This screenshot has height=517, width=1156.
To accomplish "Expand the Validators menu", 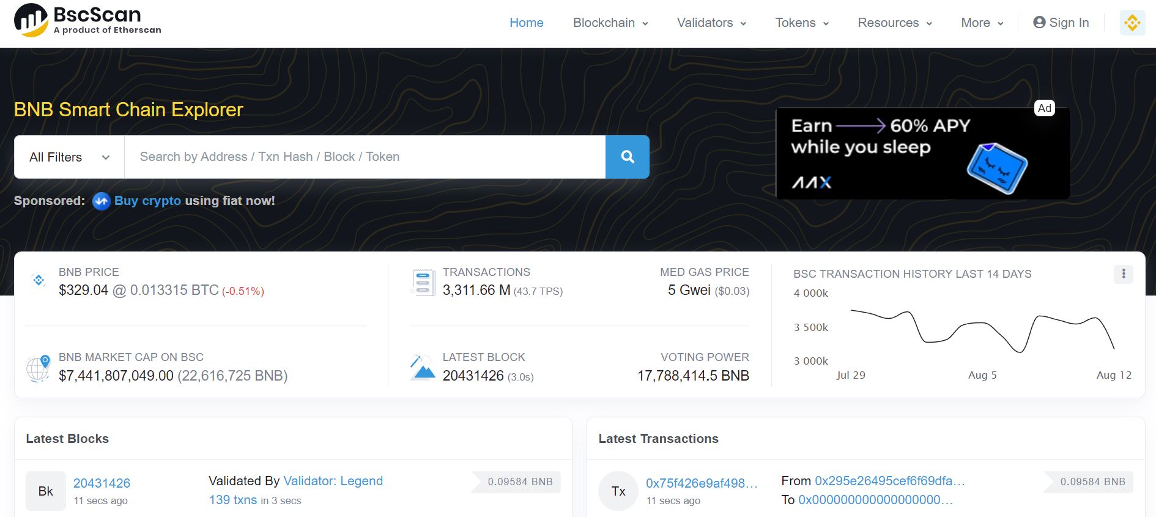I will [711, 23].
